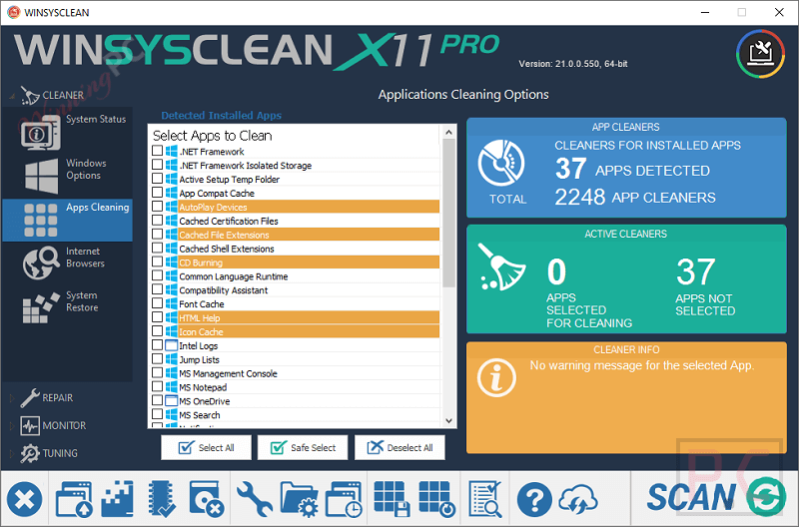This screenshot has width=799, height=527.
Task: Check .NET Framework Isolated Storage checkbox
Action: click(158, 165)
